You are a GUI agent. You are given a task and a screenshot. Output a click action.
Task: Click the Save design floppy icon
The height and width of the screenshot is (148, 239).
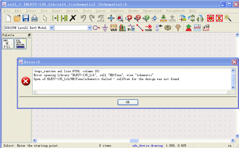[x=26, y=18]
